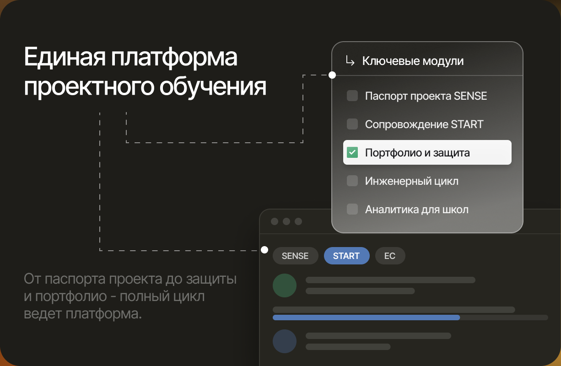Click the arrow icon beside Ключевые модули
The height and width of the screenshot is (366, 561).
tap(350, 61)
